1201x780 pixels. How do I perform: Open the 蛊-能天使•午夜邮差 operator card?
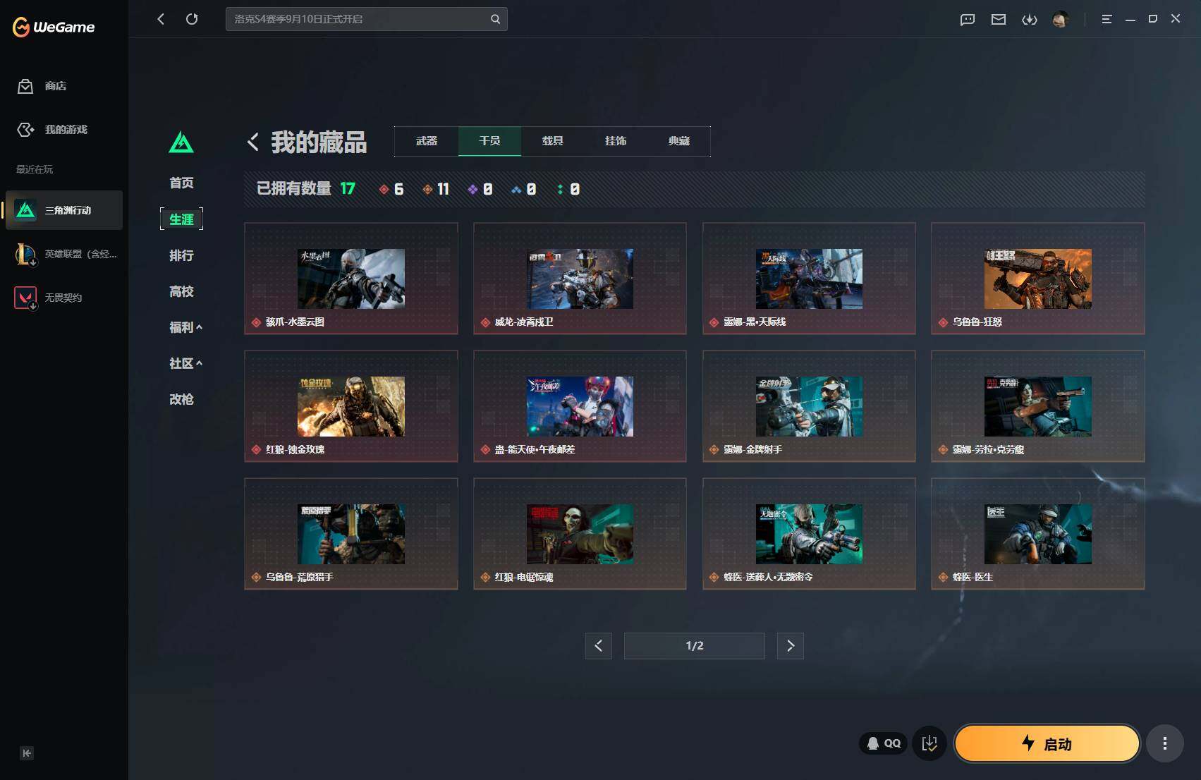tap(580, 406)
